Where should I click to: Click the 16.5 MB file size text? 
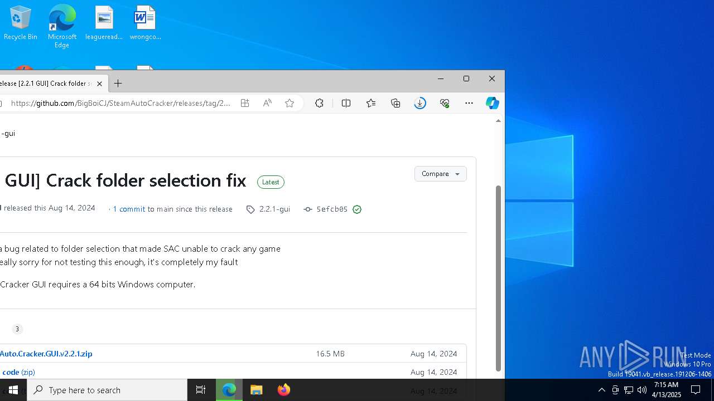tap(330, 354)
